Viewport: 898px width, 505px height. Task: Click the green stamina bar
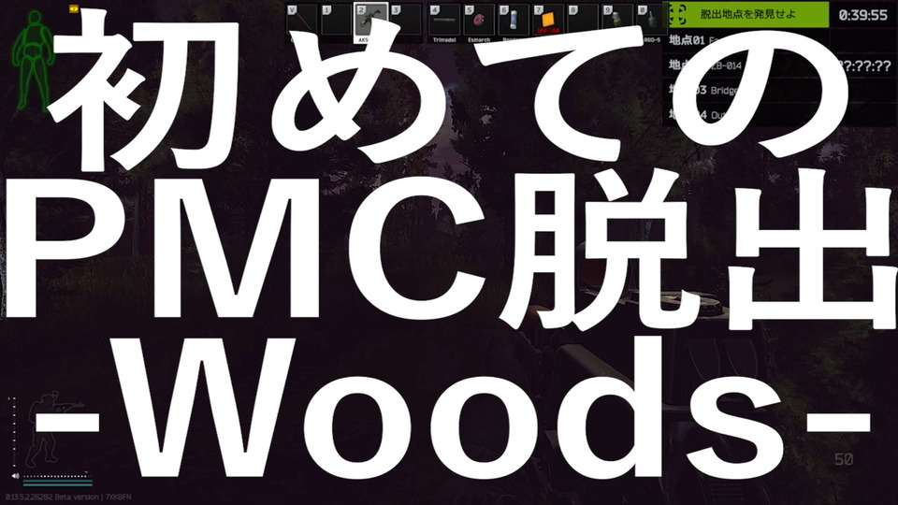pos(57,483)
